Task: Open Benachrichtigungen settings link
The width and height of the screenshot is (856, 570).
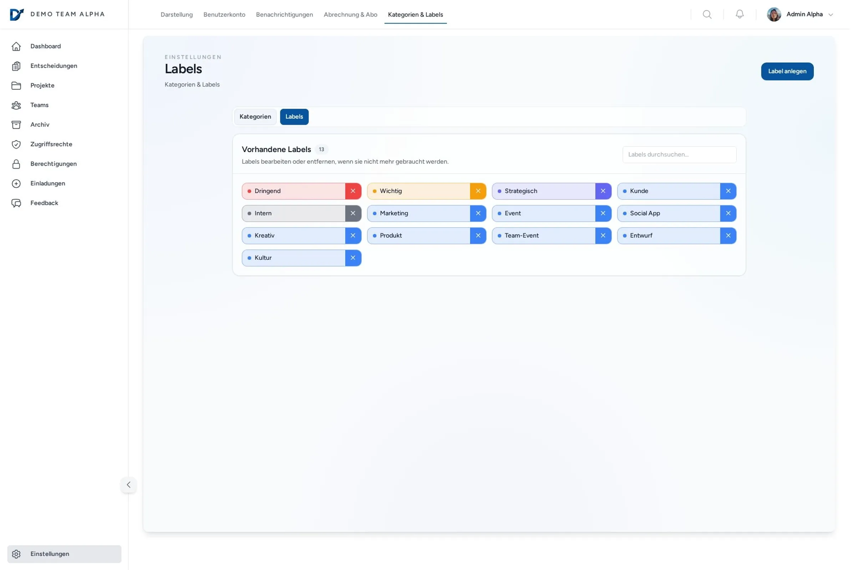Action: [x=284, y=15]
